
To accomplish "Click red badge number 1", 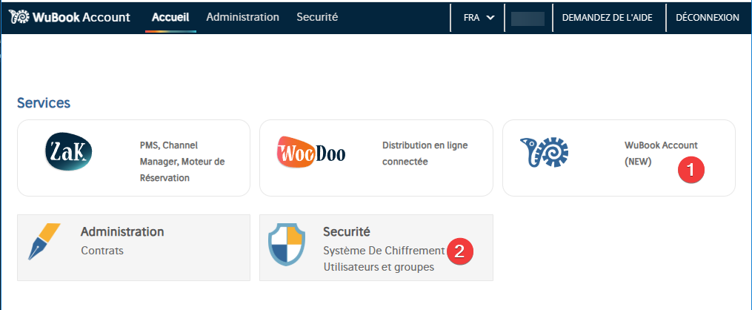I will 691,168.
